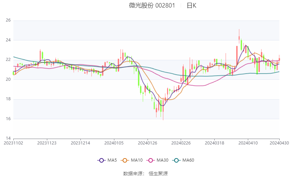Click the MA30 legend label text
Viewport: 291px width, 177px height.
point(163,160)
